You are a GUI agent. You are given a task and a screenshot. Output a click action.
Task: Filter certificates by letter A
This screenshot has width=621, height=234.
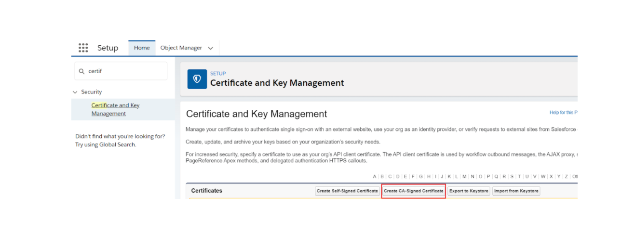pyautogui.click(x=375, y=177)
